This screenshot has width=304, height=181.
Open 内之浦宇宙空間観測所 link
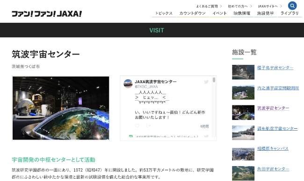[278, 88]
